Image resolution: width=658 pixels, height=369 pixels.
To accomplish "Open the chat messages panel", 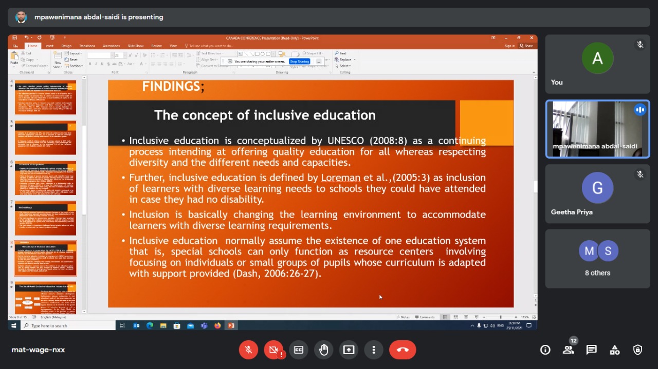I will [592, 350].
